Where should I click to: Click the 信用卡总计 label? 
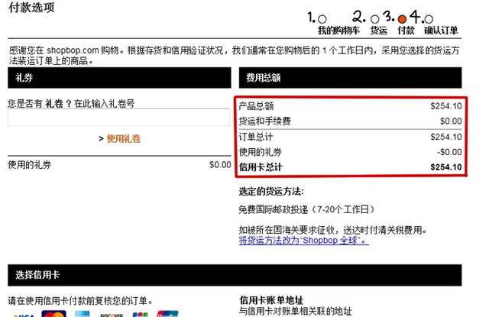(x=261, y=167)
